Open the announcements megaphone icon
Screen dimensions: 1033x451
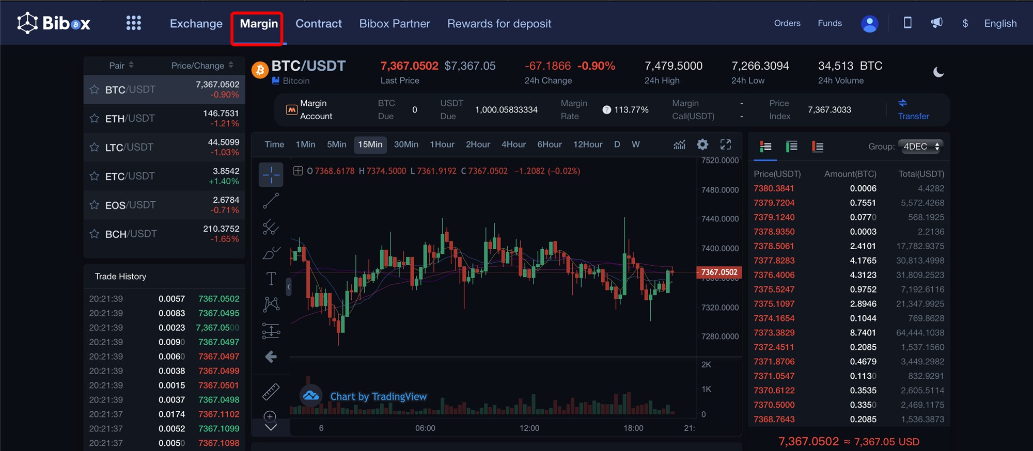936,23
